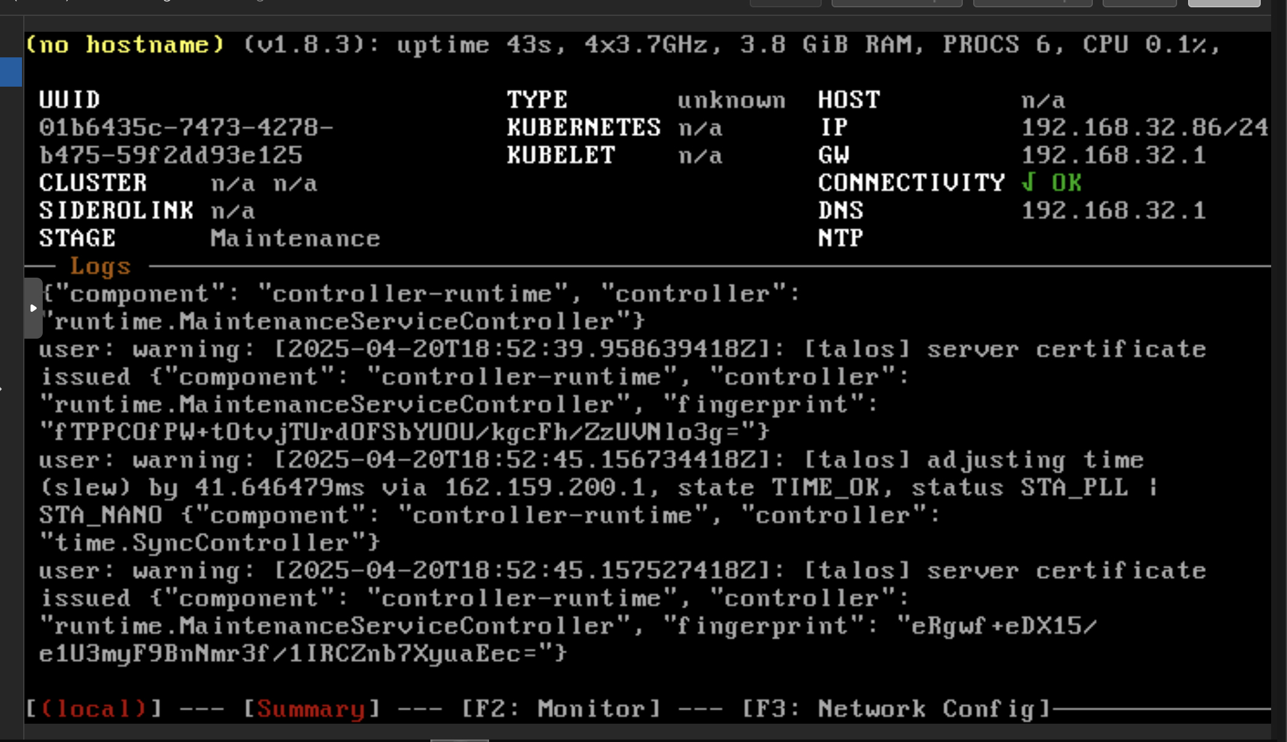1287x742 pixels.
Task: Click the "STA_PLL" status text
Action: [1075, 488]
